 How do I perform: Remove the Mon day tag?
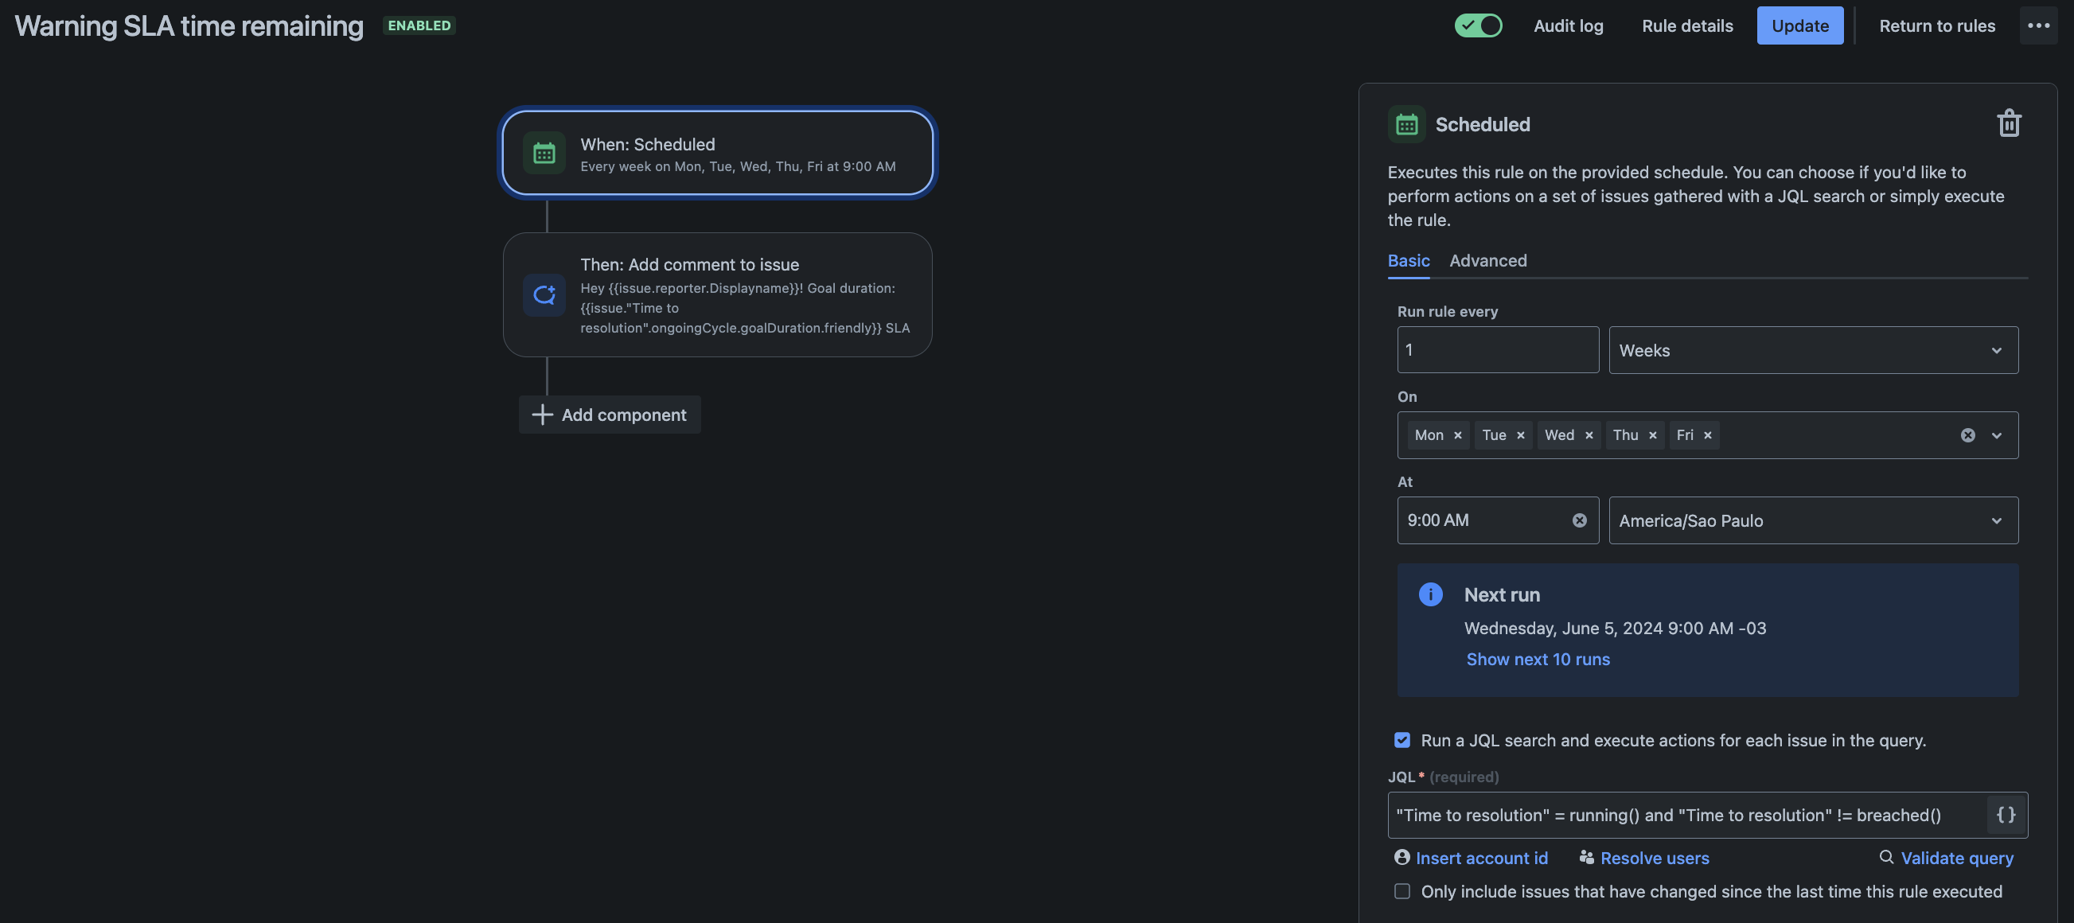(1457, 435)
